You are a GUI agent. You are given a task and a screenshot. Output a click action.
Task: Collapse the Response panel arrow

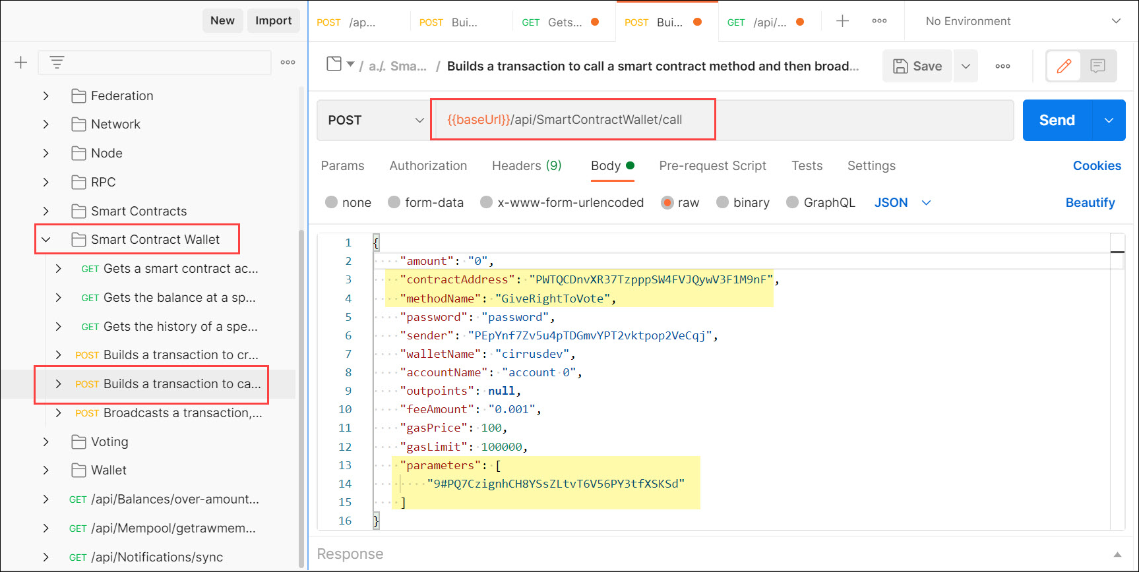coord(1117,554)
